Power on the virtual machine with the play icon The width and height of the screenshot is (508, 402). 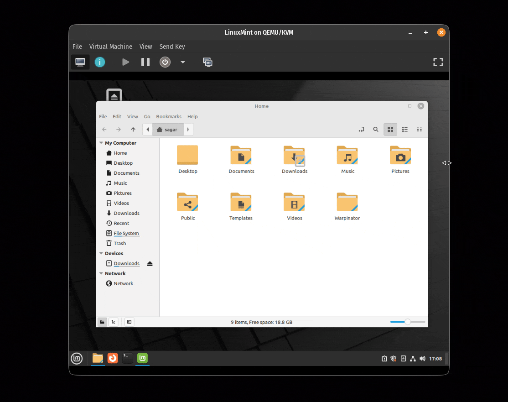click(x=125, y=62)
